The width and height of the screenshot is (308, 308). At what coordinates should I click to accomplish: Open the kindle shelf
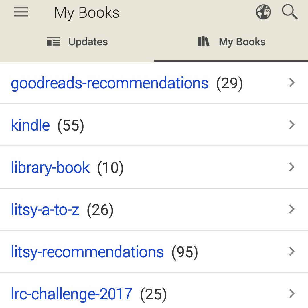pyautogui.click(x=30, y=125)
